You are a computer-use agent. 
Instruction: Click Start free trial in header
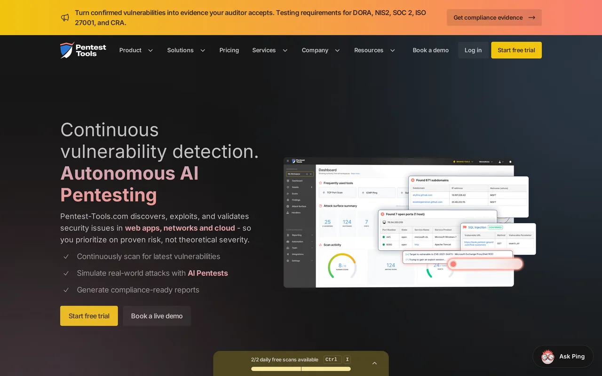coord(516,50)
